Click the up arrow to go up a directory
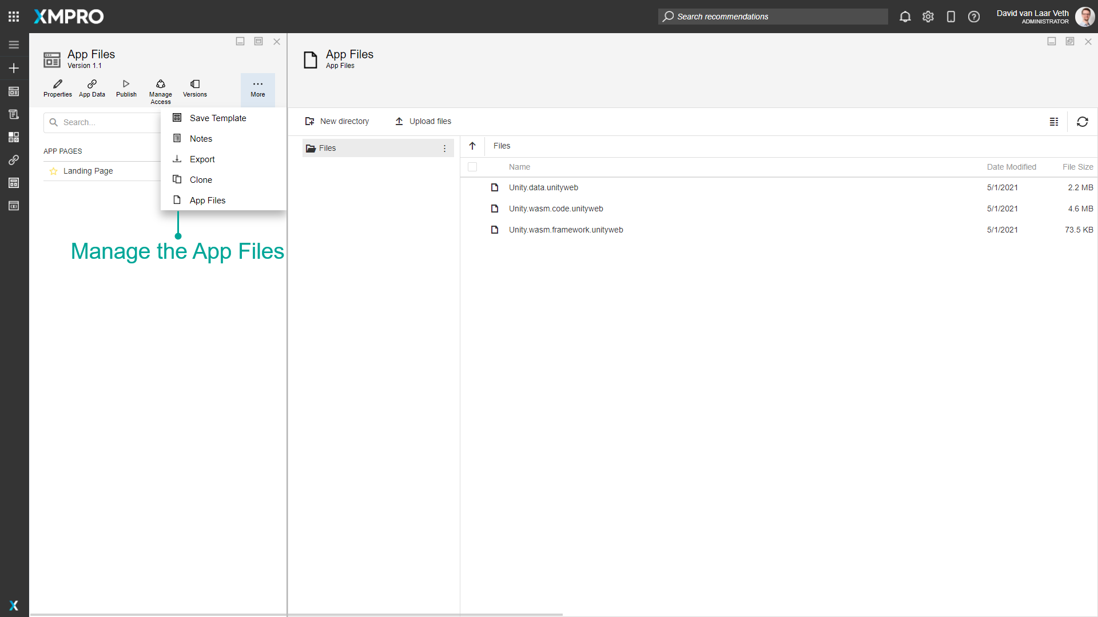Viewport: 1098px width, 617px height. tap(472, 146)
